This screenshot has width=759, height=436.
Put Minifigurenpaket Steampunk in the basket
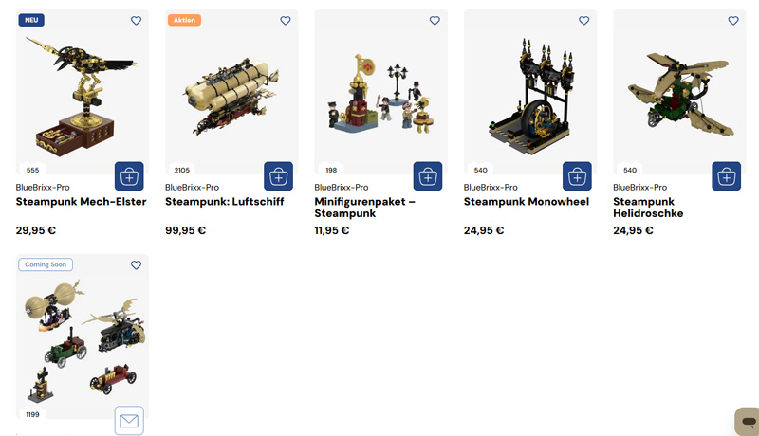[x=428, y=176]
